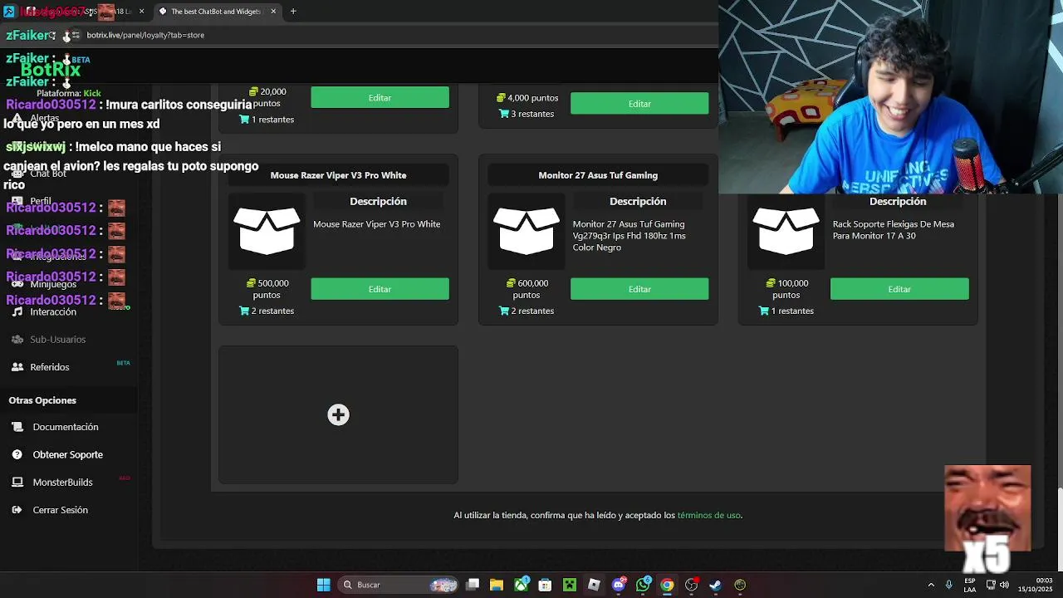Click the taskbar Buscar search box
The width and height of the screenshot is (1063, 598).
pos(399,585)
